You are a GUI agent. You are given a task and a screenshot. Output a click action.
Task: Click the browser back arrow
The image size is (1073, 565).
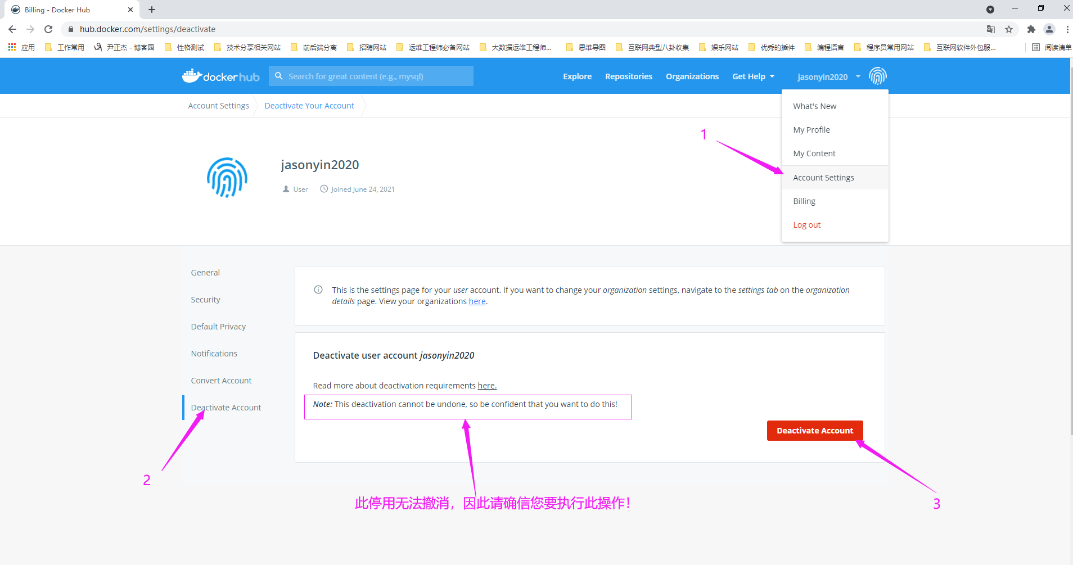[x=12, y=29]
